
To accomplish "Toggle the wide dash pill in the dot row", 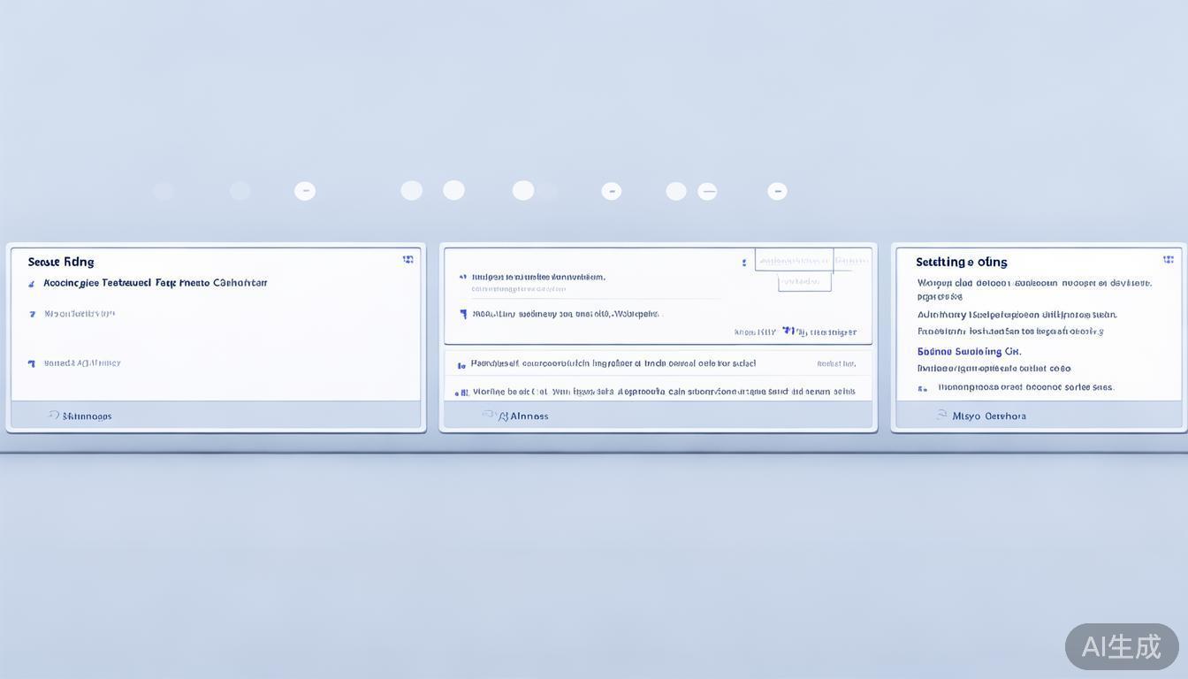I will (x=707, y=191).
